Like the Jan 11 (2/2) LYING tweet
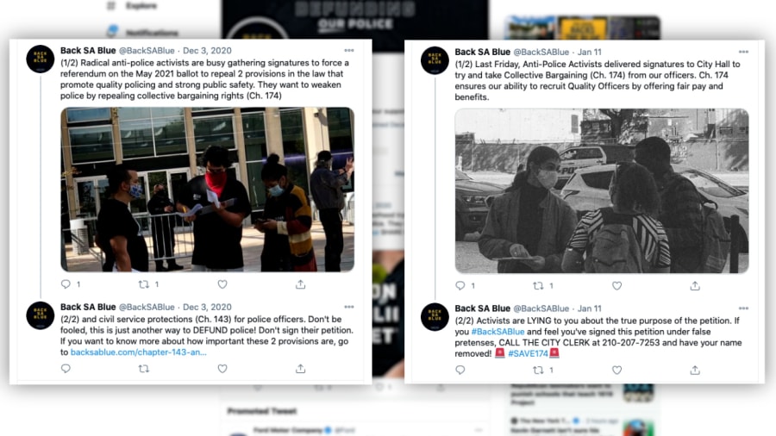This screenshot has height=436, width=776. coord(616,370)
